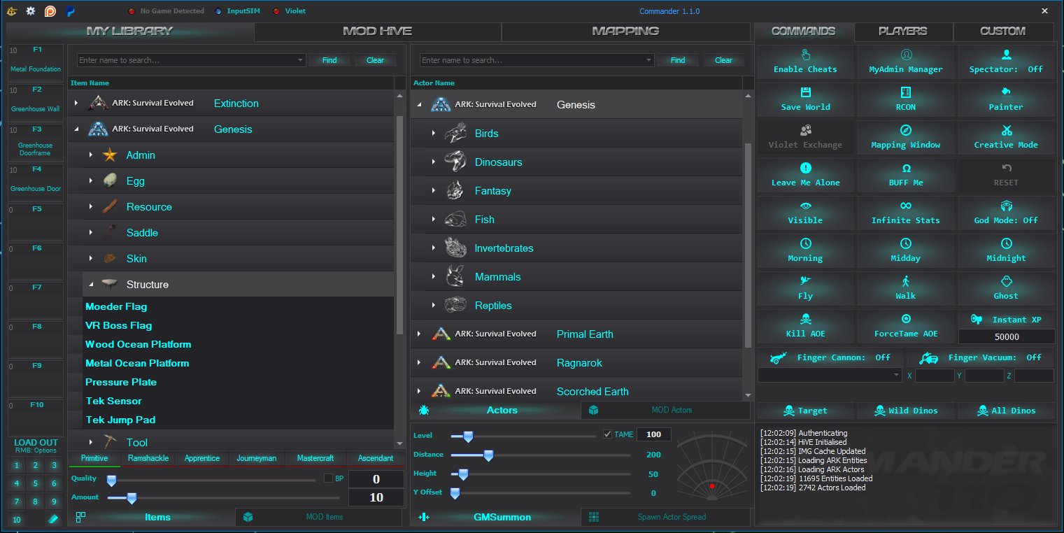1064x533 pixels.
Task: Enable the BP blueprint checkbox
Action: pyautogui.click(x=328, y=478)
